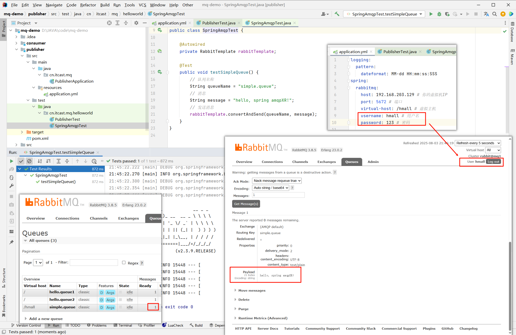Click the translate icon in top toolbar

[x=486, y=14]
